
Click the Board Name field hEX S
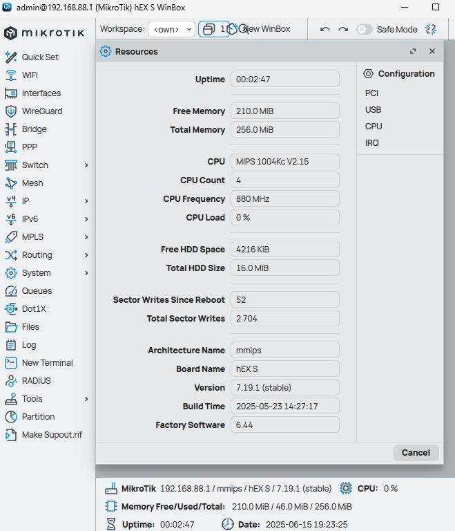285,369
